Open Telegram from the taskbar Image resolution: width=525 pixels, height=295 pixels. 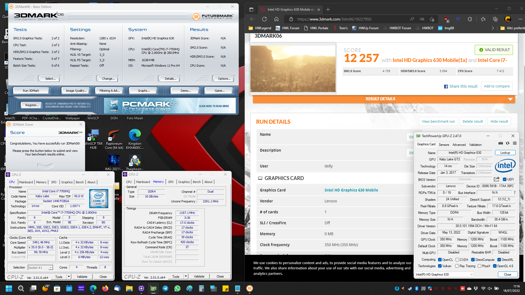[x=165, y=288]
